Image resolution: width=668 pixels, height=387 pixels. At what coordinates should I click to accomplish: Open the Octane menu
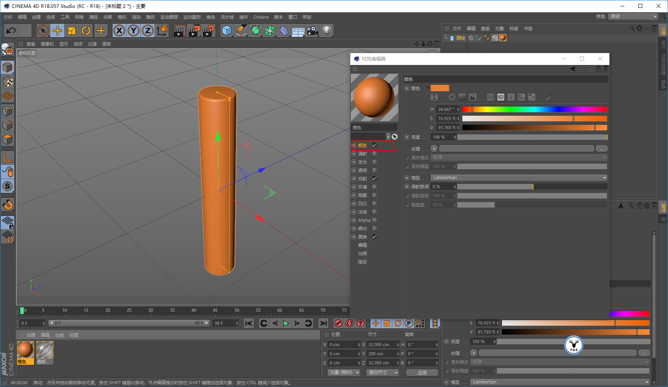point(261,17)
